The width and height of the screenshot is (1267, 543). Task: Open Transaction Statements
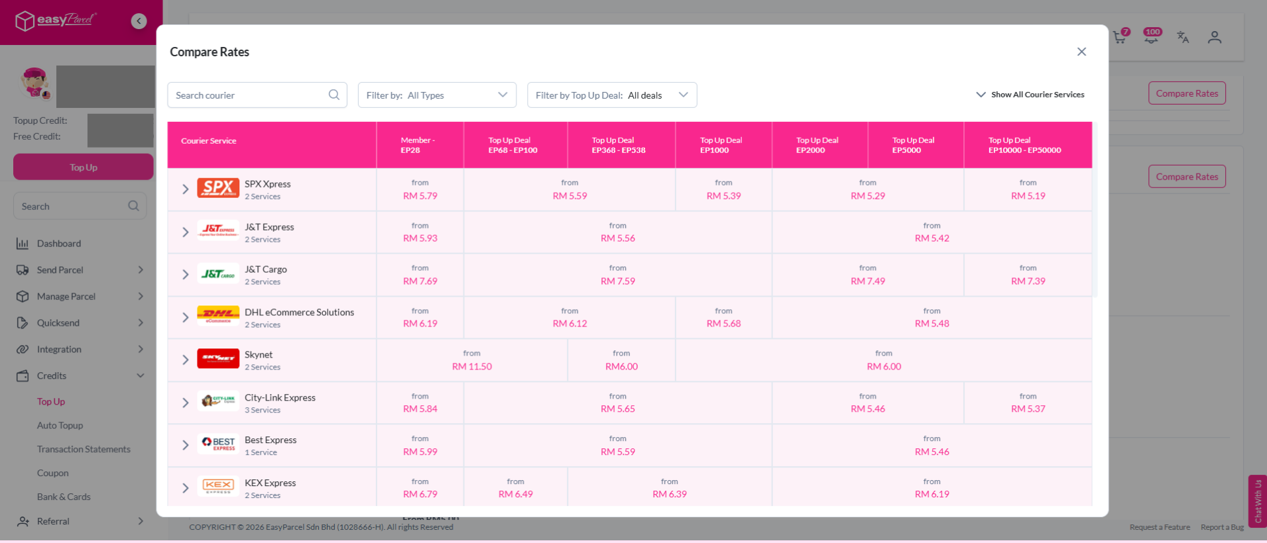coord(84,449)
